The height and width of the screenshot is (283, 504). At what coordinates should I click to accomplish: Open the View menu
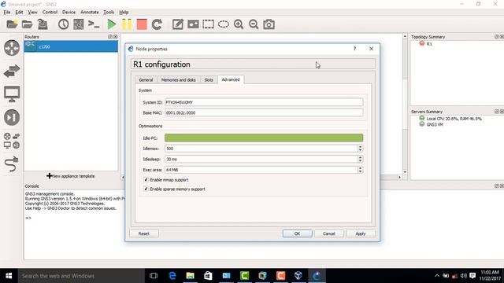coord(32,13)
